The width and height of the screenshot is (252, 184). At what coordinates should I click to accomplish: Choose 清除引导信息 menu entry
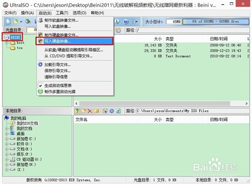75,77
